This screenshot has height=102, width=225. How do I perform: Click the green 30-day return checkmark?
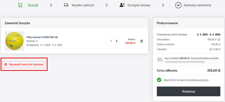159,80
